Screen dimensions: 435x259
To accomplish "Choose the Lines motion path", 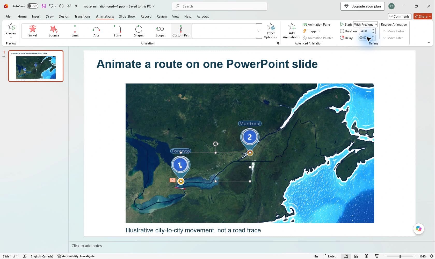I will coord(75,31).
